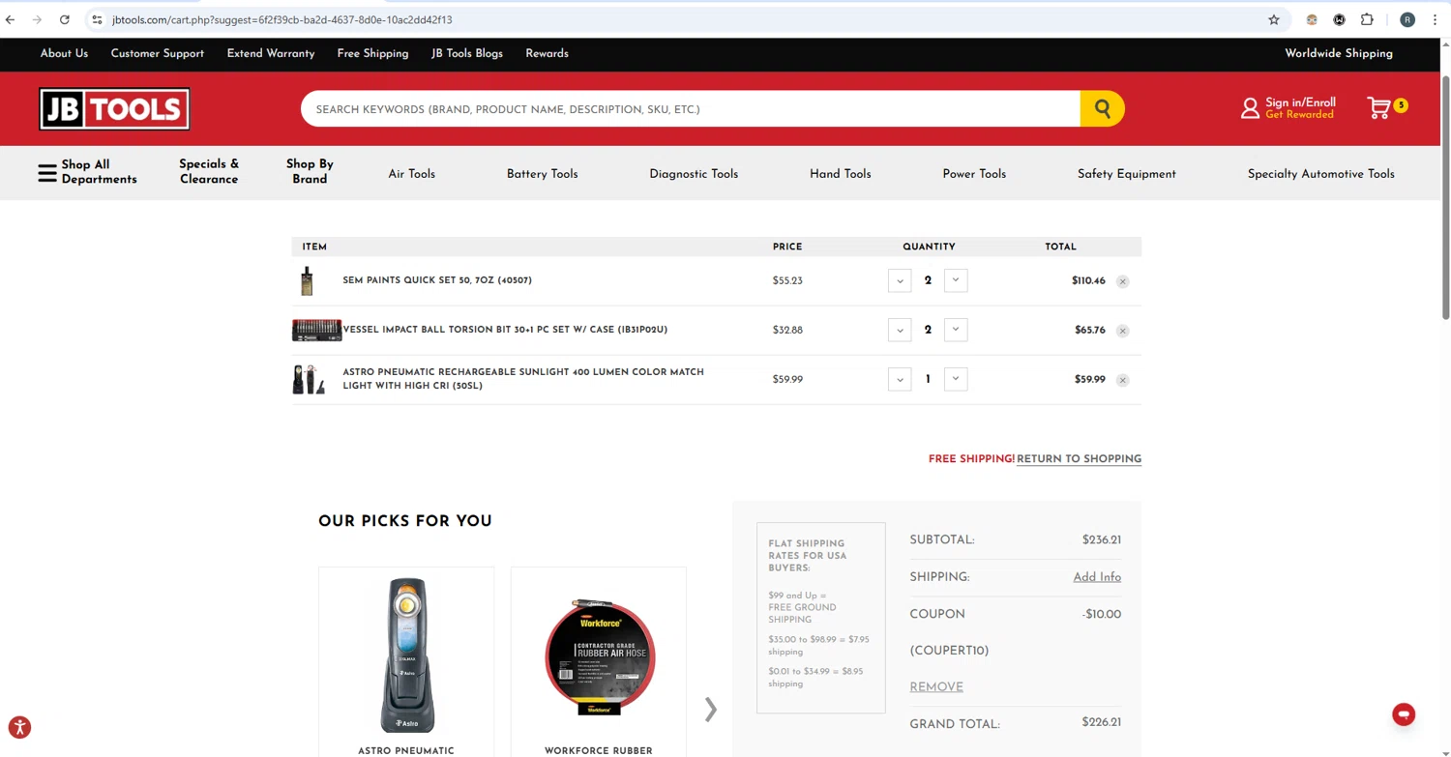The image size is (1451, 757).
Task: Click the grand total $226.21
Action: pos(1102,723)
